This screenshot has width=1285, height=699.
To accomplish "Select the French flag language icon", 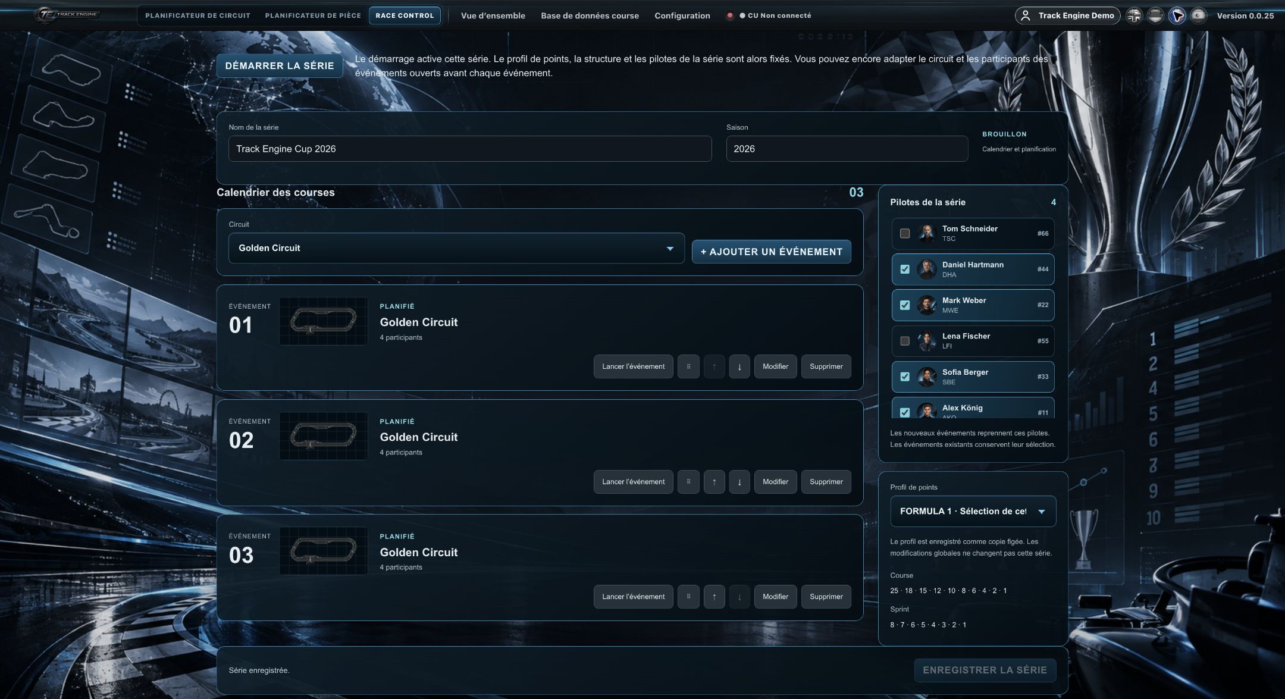I will tap(1177, 15).
